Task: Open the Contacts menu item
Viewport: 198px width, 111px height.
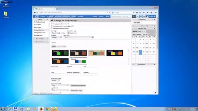Action: (x=50, y=16)
